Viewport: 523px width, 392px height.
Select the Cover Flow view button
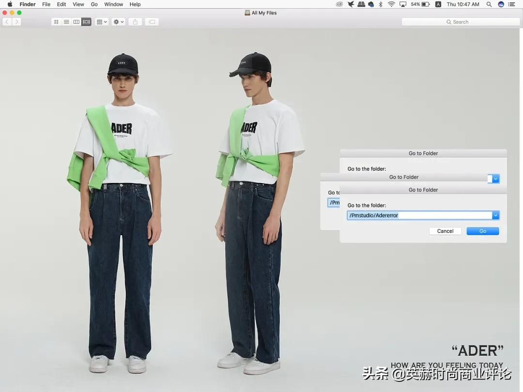86,22
